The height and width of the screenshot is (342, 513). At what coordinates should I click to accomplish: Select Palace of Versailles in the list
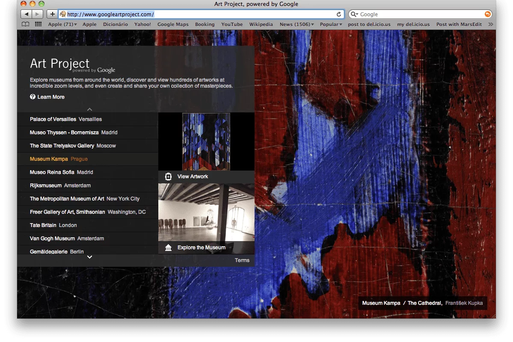click(88, 119)
